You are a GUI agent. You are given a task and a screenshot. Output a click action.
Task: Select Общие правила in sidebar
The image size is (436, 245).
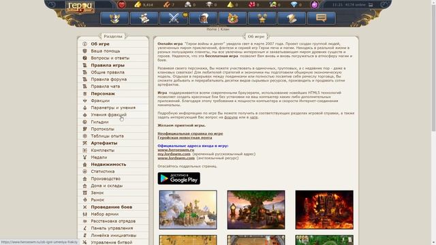pos(108,72)
